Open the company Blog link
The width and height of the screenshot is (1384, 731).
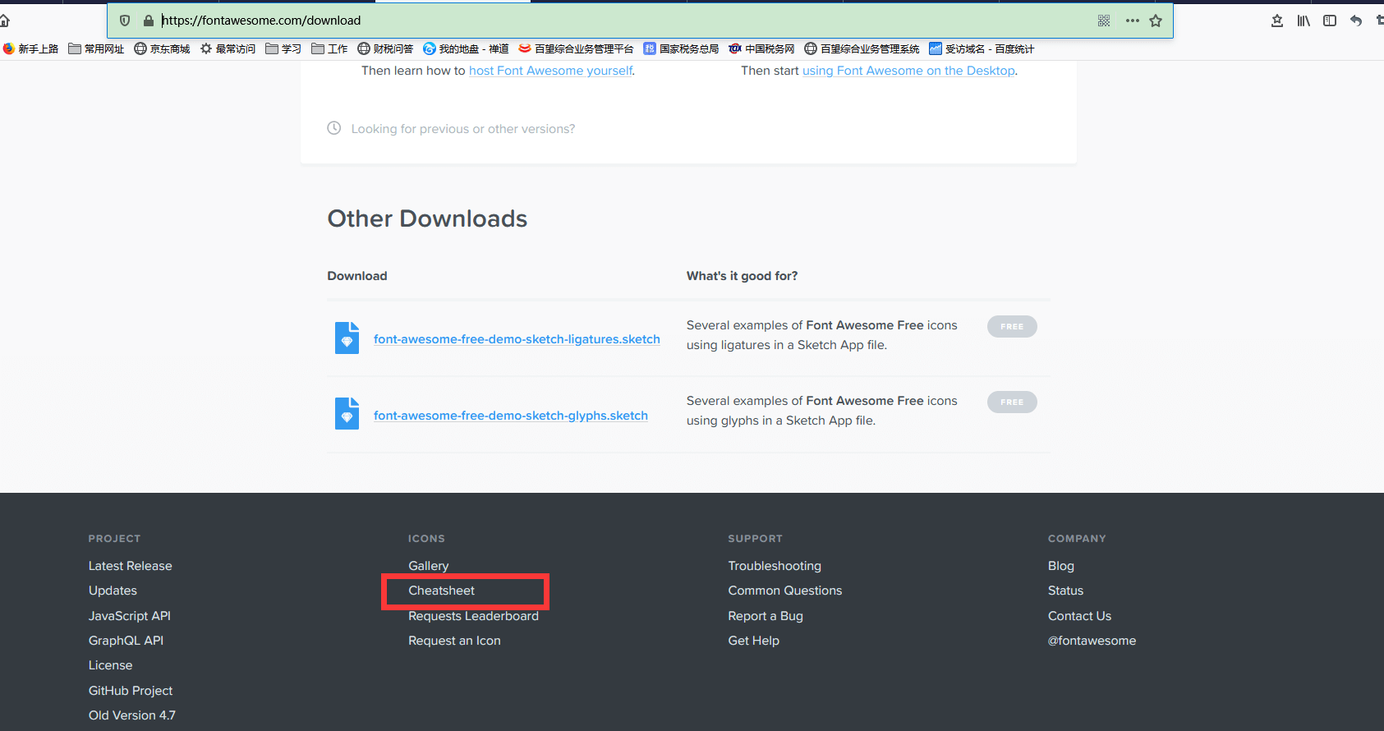pyautogui.click(x=1061, y=566)
